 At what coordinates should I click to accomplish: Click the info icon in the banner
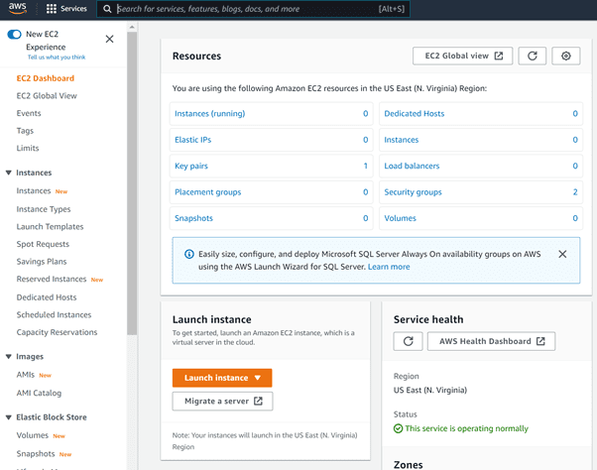188,254
